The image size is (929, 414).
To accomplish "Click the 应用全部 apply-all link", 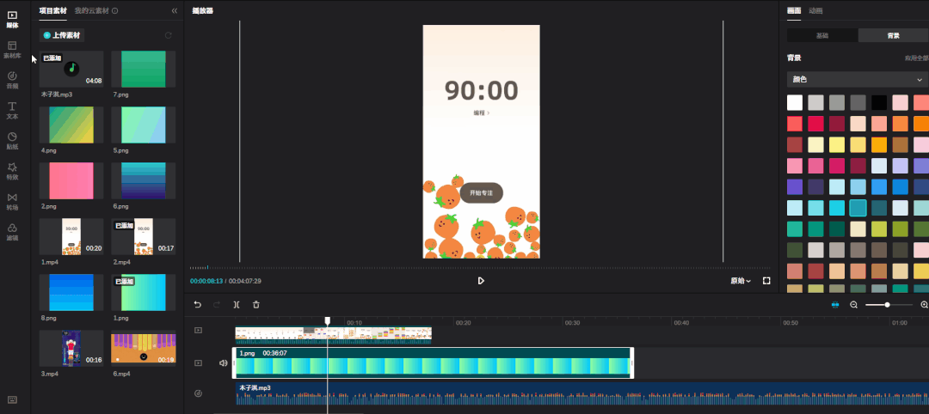I will [915, 58].
